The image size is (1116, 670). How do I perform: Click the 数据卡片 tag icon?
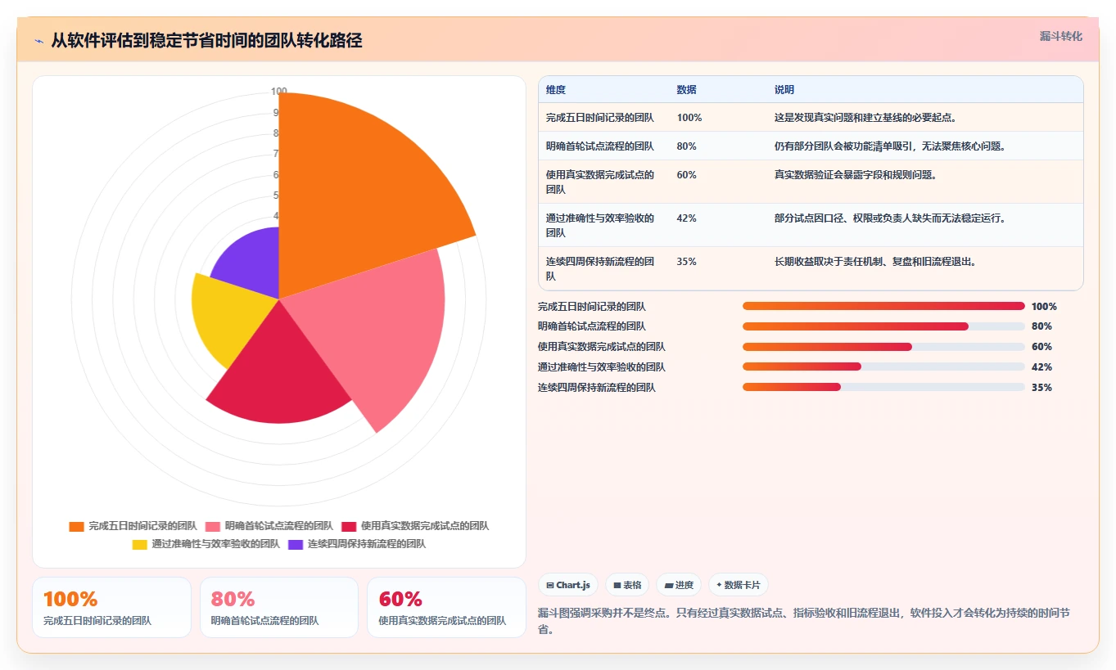[719, 585]
